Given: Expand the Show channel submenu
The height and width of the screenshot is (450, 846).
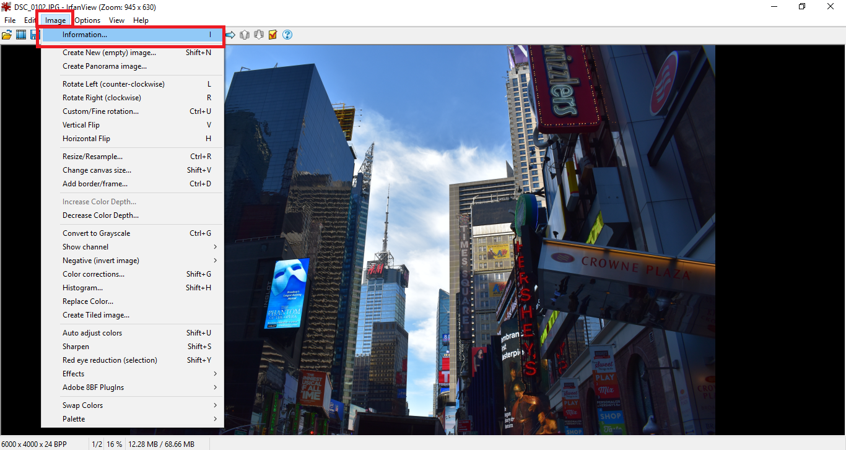Looking at the screenshot, I should coord(132,247).
